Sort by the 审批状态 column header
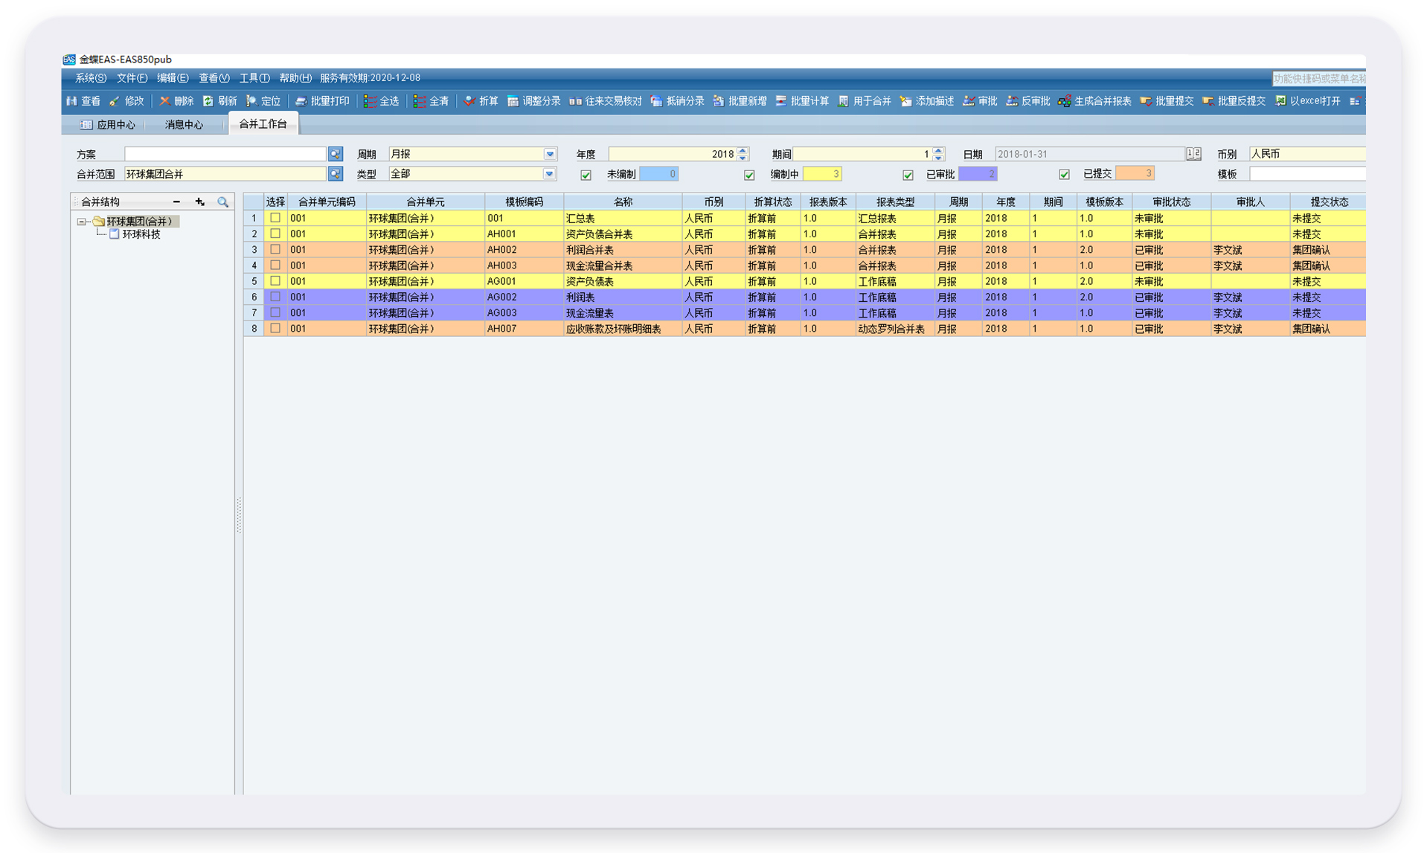This screenshot has height=853, width=1427. [x=1171, y=202]
